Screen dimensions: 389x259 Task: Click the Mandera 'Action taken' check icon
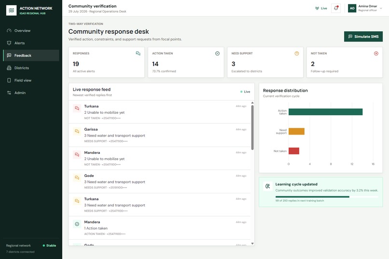pyautogui.click(x=77, y=224)
